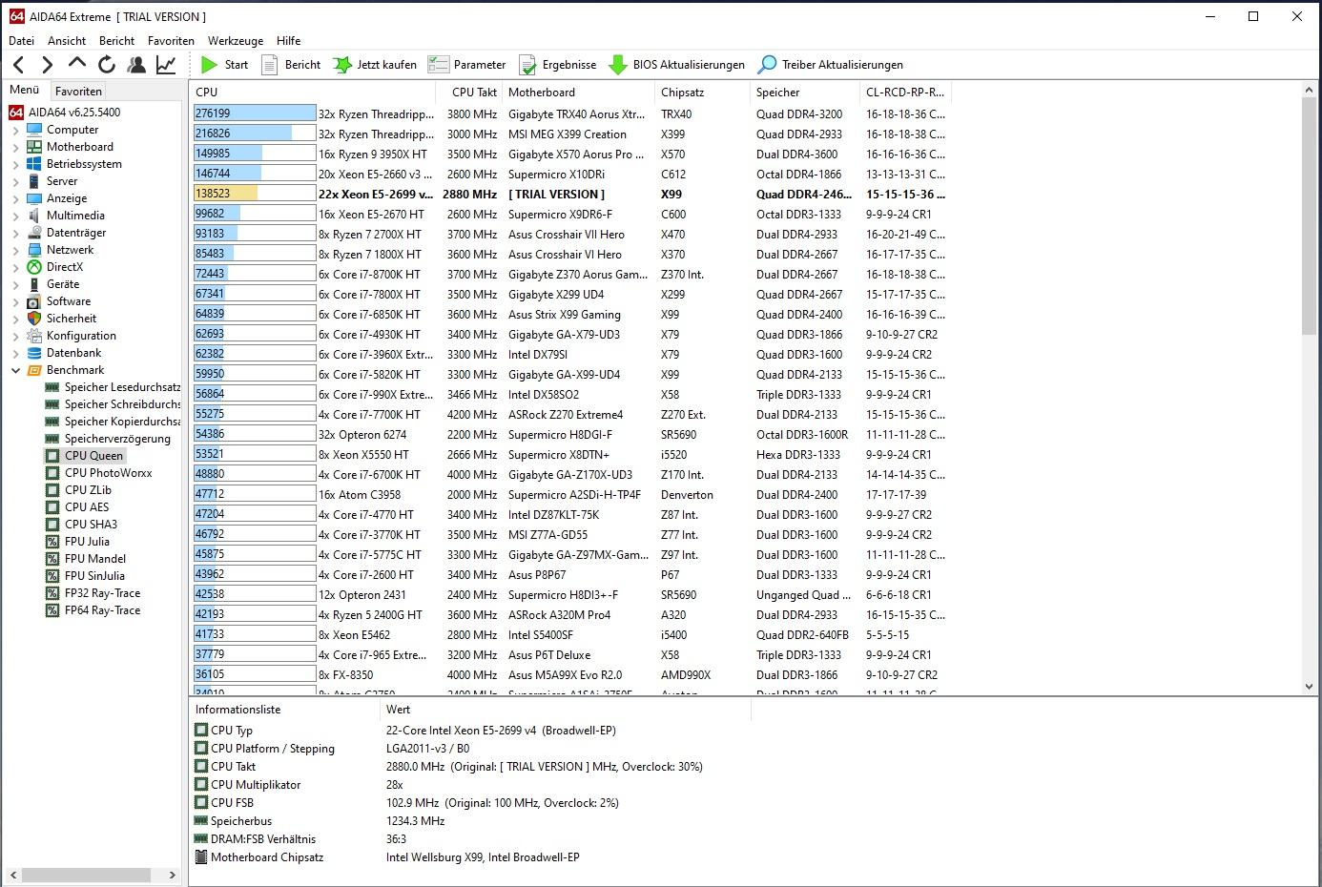Open the user profile icon in toolbar

click(136, 65)
